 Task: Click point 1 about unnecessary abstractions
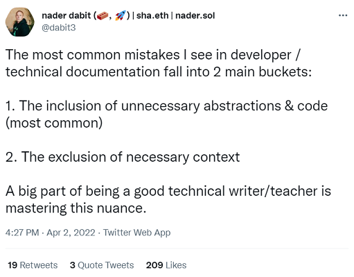click(166, 115)
